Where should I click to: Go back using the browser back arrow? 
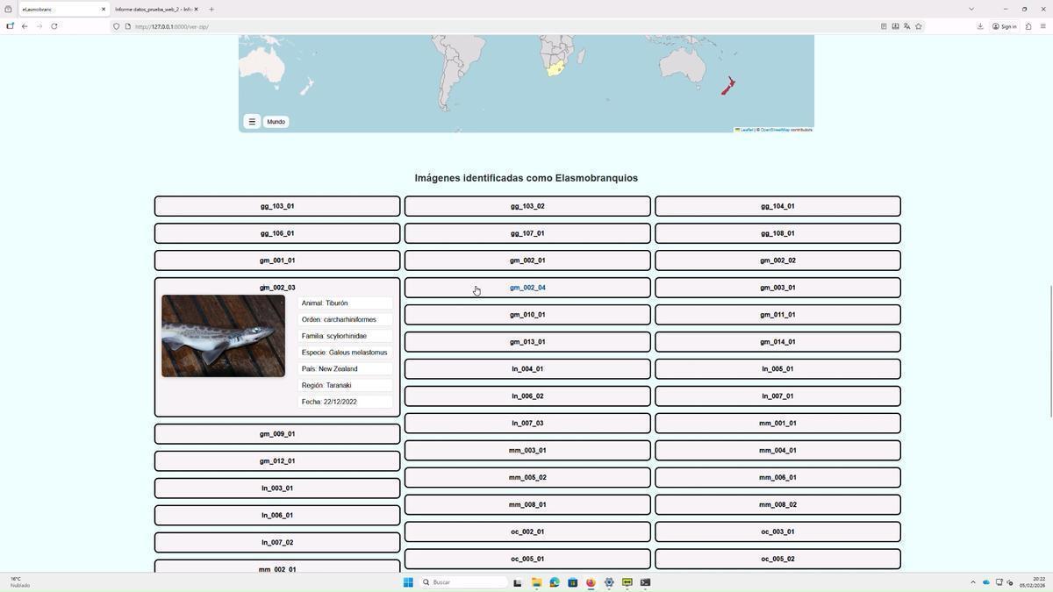[x=25, y=26]
